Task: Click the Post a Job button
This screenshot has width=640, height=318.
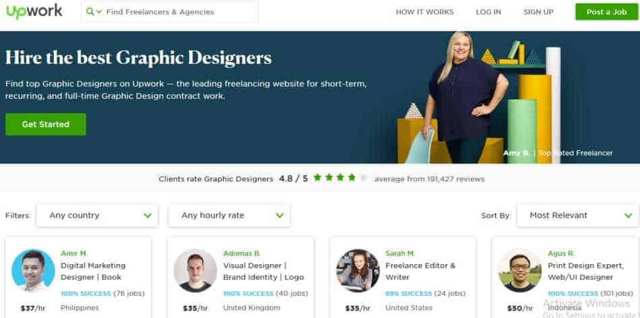Action: point(606,12)
